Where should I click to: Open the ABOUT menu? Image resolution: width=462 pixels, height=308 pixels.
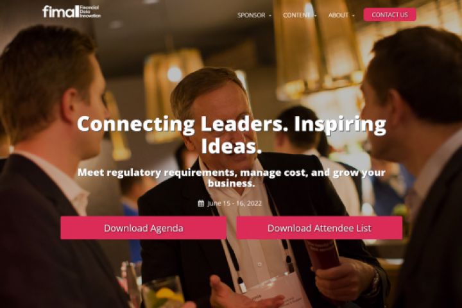339,15
